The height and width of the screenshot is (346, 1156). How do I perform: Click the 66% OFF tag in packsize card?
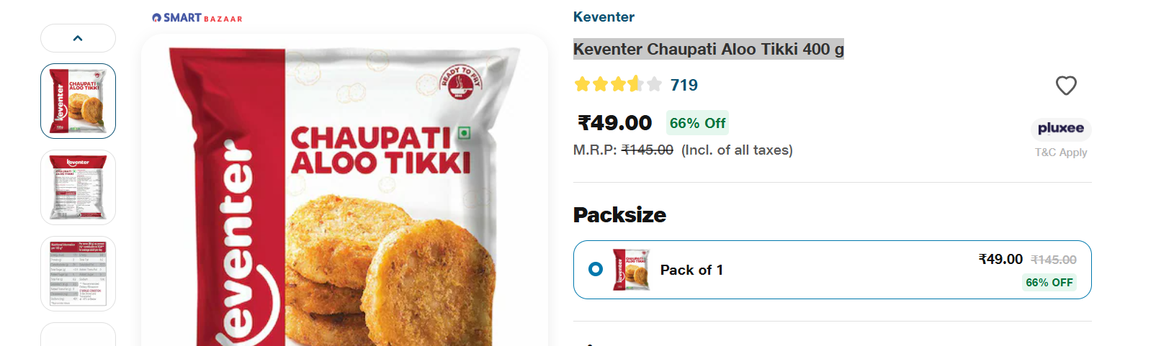[1049, 283]
